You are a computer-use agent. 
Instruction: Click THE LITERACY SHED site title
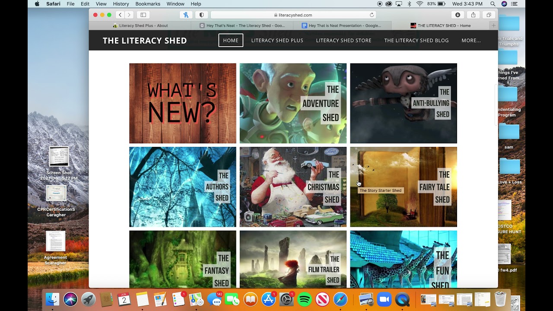(x=145, y=41)
